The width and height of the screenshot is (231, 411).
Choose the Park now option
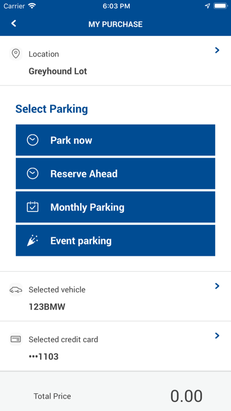(x=115, y=140)
